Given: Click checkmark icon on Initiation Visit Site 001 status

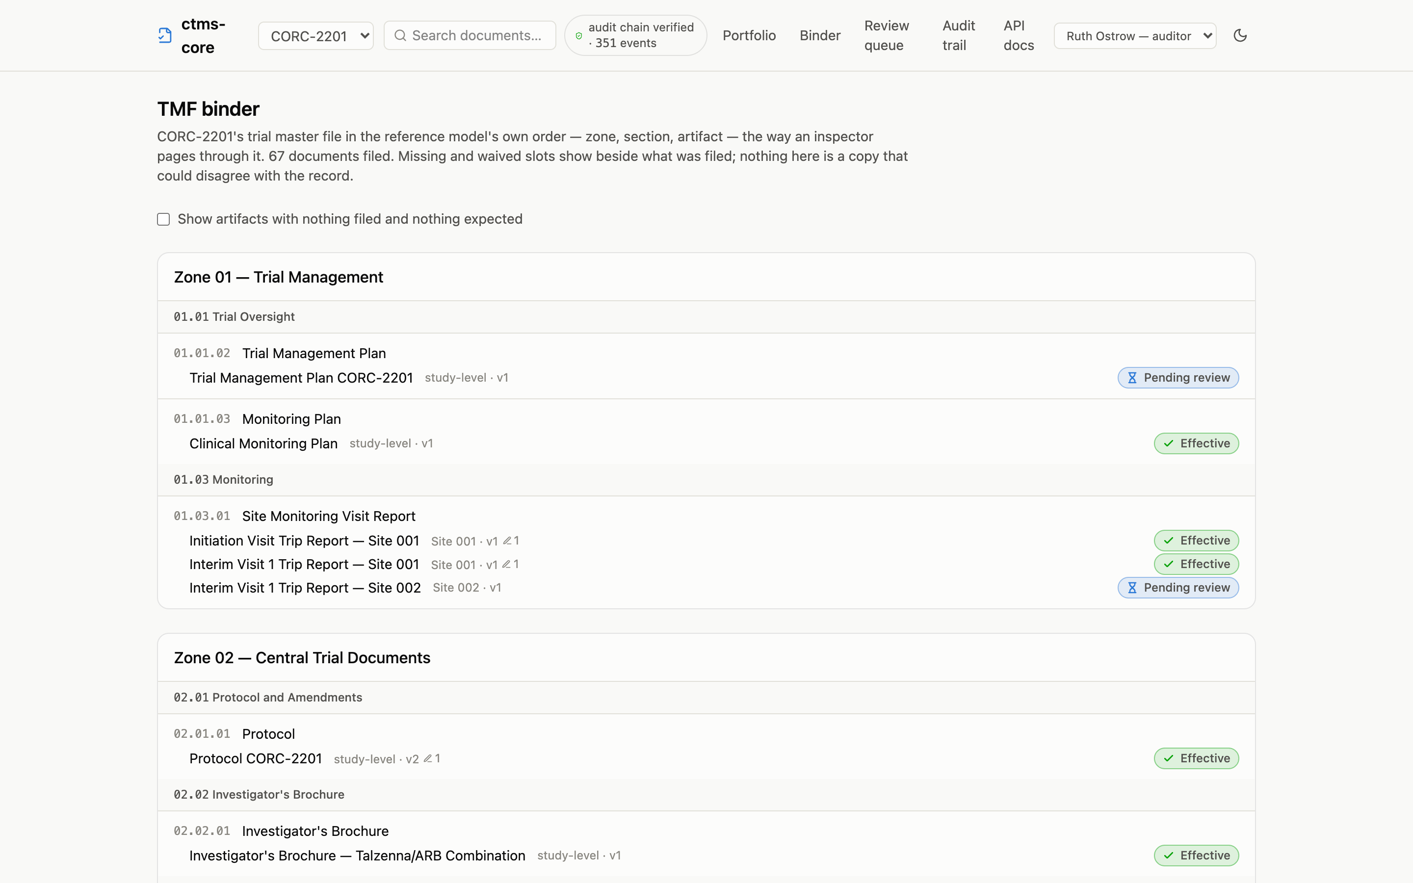Looking at the screenshot, I should 1168,541.
